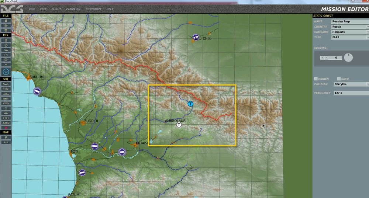Open the HELP menu

pyautogui.click(x=110, y=9)
